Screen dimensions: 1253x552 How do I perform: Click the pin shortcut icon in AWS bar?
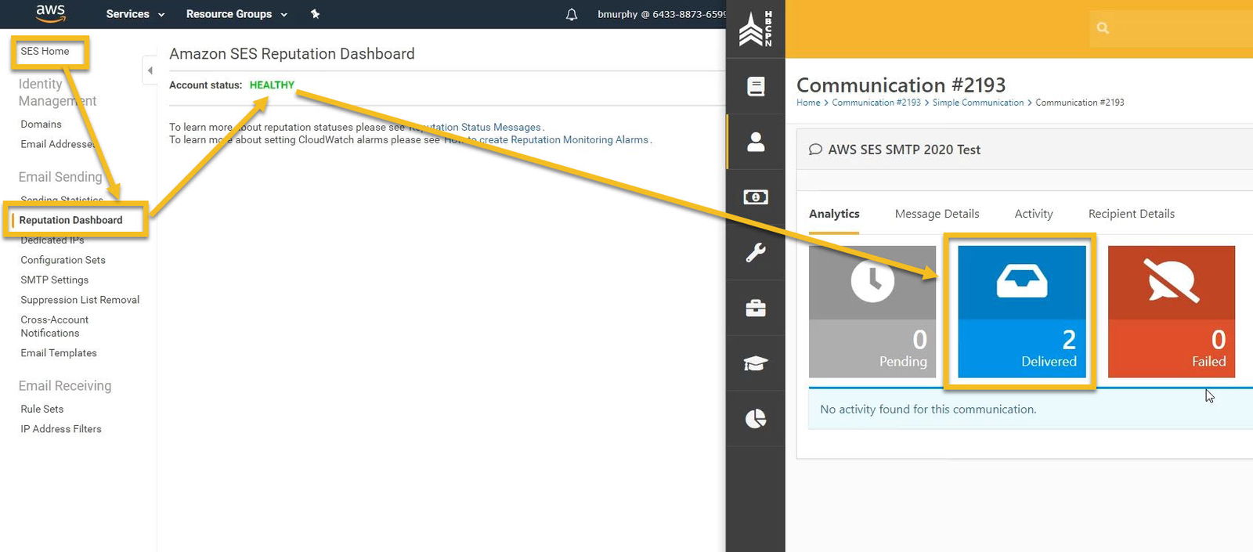(x=315, y=14)
